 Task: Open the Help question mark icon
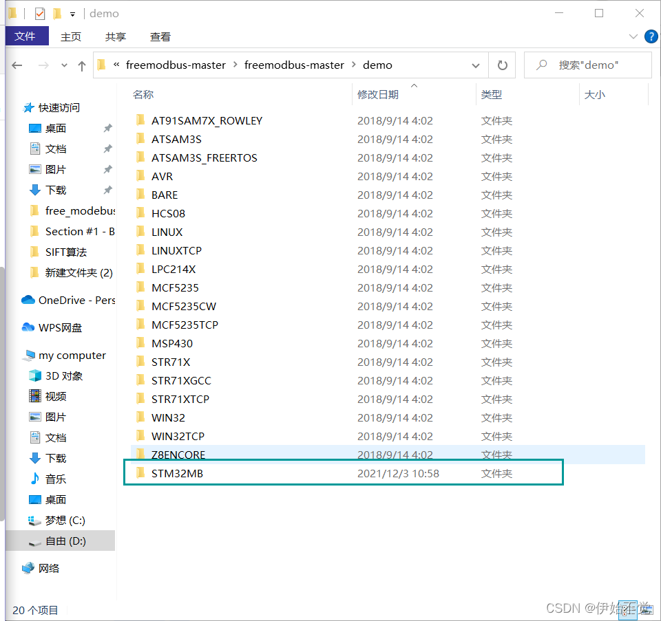tap(651, 36)
